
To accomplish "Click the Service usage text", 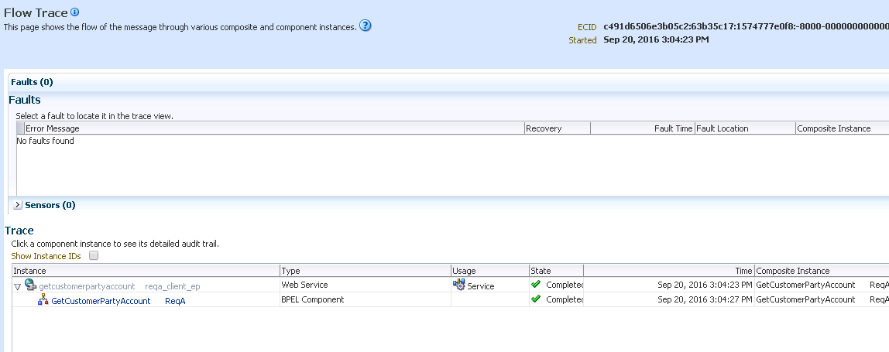I will (481, 286).
